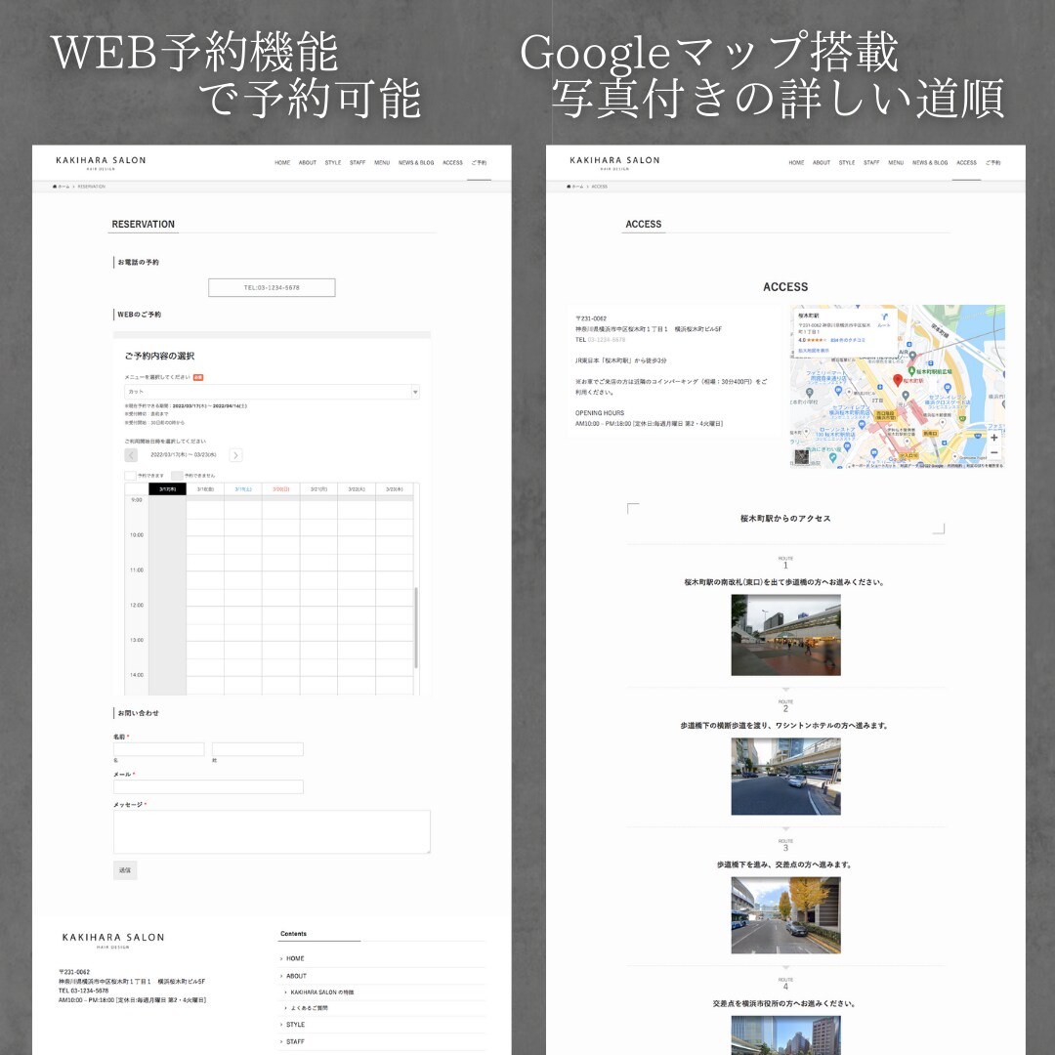The width and height of the screenshot is (1055, 1055).
Task: Click the ROUTE 2 crosswalk photo
Action: [785, 777]
